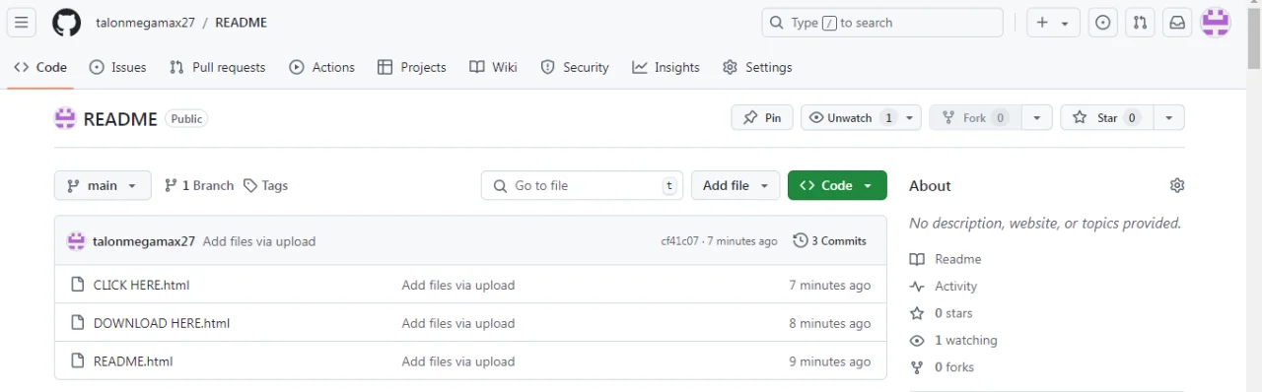The height and width of the screenshot is (392, 1262).
Task: Open talonmegamax27 author link in commit bar
Action: tap(144, 241)
